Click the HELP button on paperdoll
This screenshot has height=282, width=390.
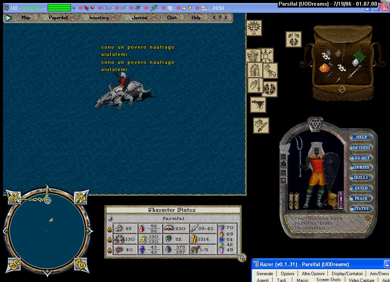pyautogui.click(x=361, y=137)
